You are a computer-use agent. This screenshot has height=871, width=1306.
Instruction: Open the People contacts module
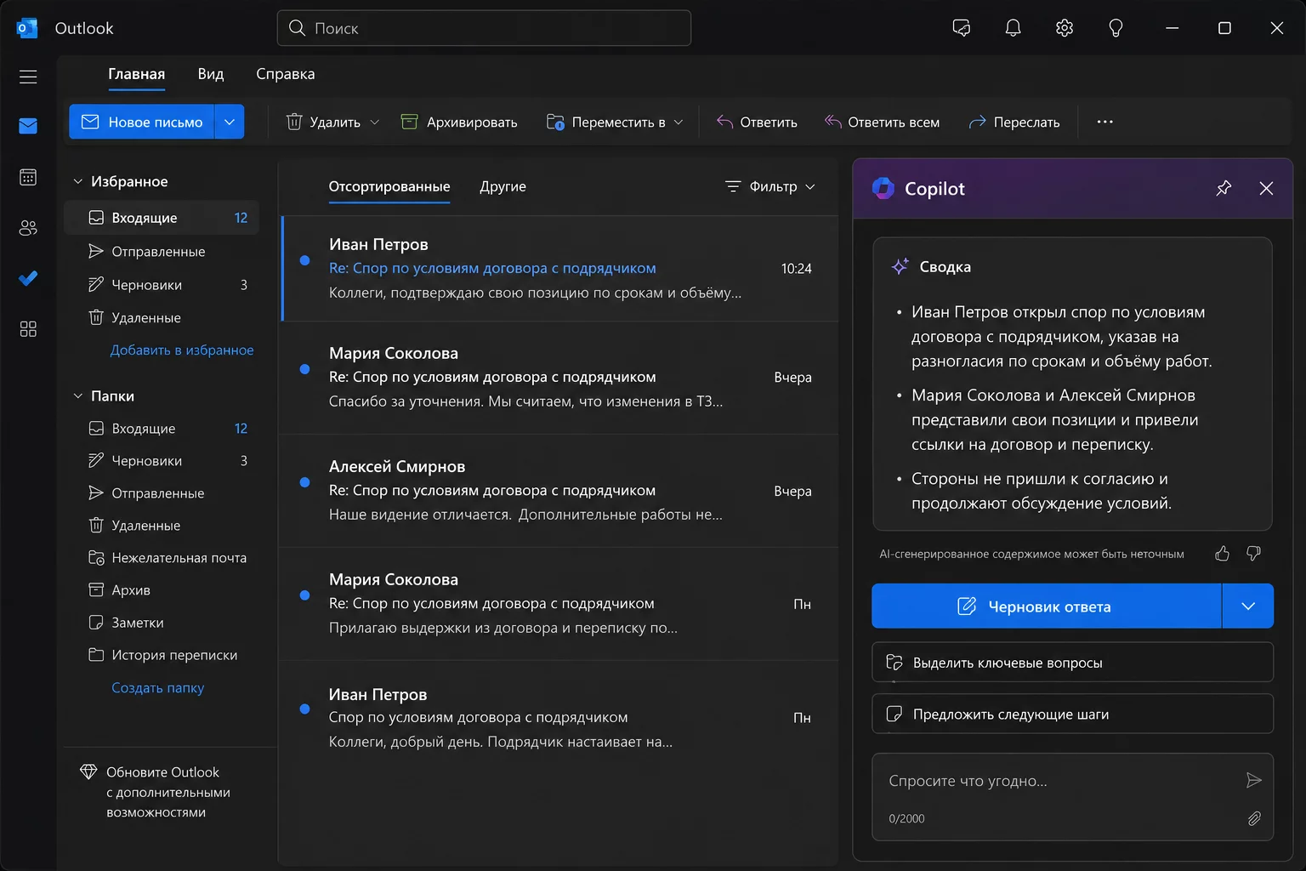[28, 228]
